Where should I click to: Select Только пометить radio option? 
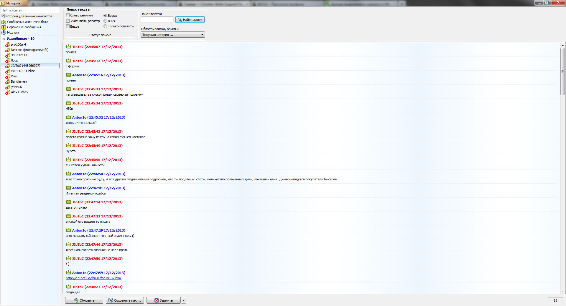[105, 26]
